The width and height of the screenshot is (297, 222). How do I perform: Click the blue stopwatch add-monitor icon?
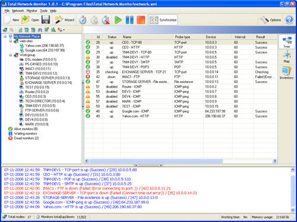click(83, 20)
